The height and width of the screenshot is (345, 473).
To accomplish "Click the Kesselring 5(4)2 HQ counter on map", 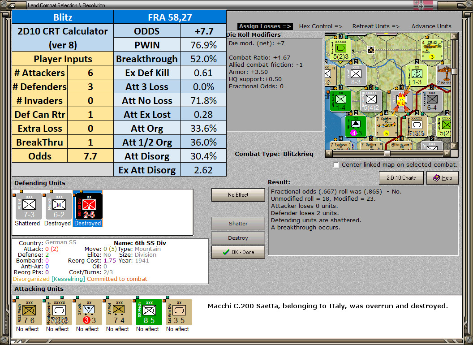I will point(371,101).
